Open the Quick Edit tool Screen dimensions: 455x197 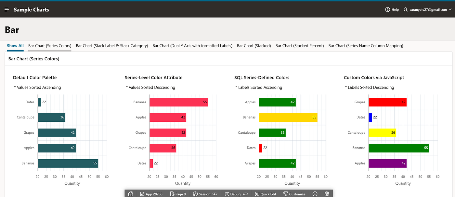[x=266, y=194]
